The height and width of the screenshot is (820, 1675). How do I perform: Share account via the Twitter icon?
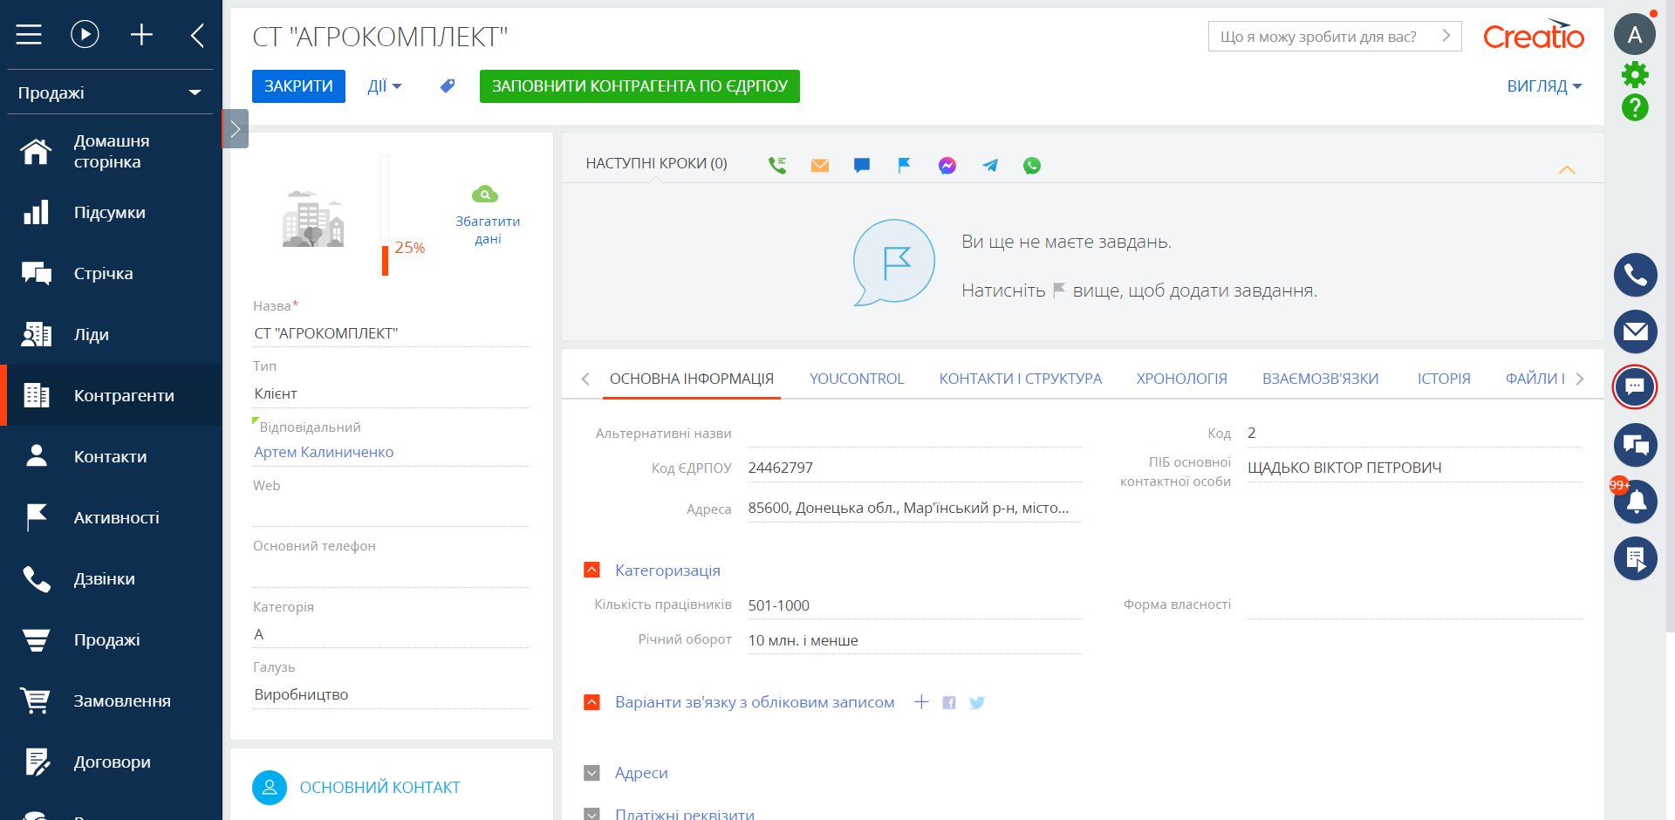pos(977,701)
